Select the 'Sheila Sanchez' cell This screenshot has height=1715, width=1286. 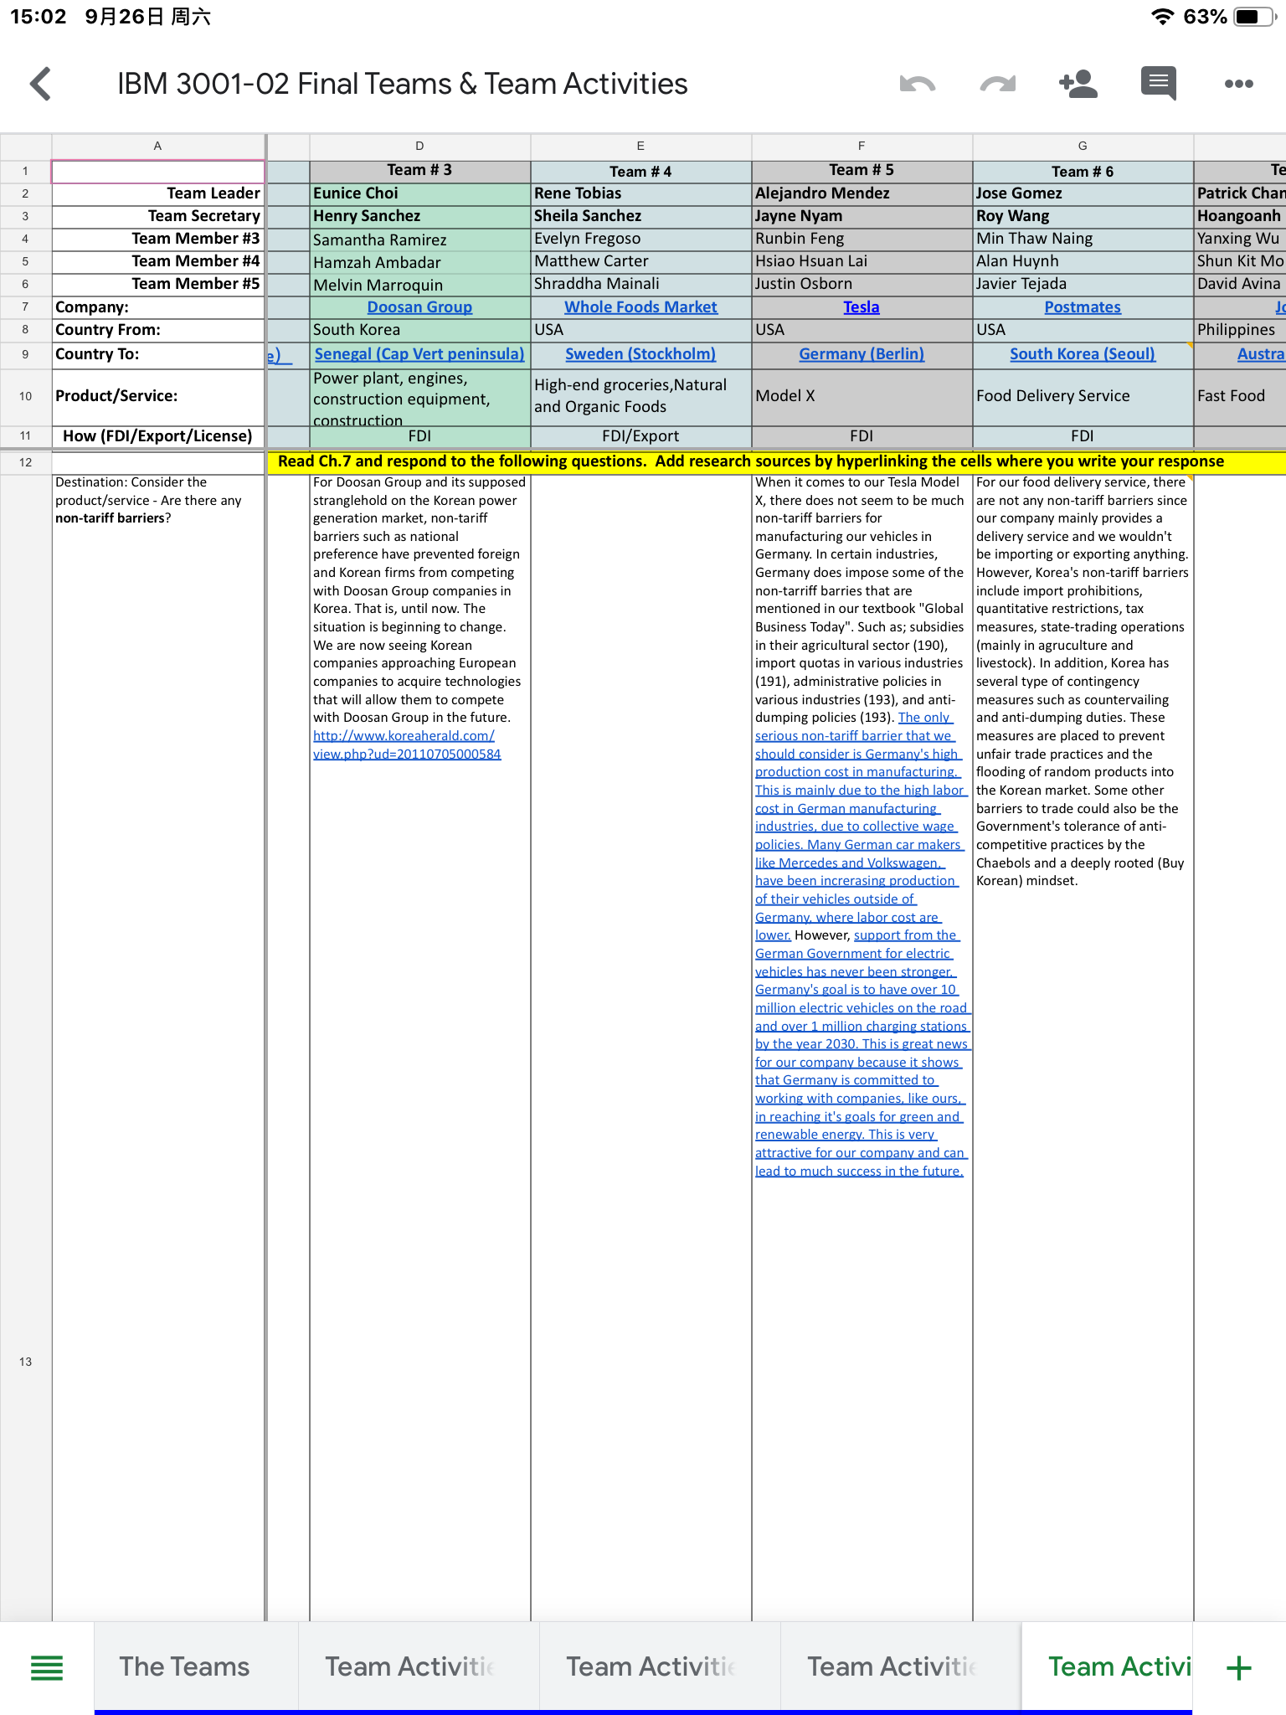pyautogui.click(x=640, y=216)
